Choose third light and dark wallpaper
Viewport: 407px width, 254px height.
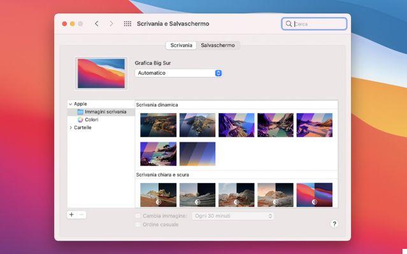point(236,195)
